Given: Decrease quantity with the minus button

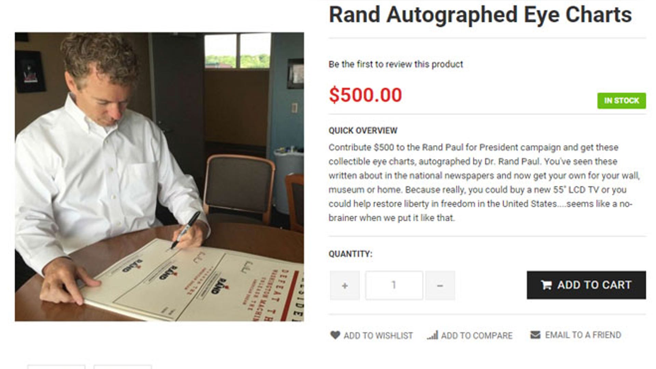Looking at the screenshot, I should click(x=440, y=285).
